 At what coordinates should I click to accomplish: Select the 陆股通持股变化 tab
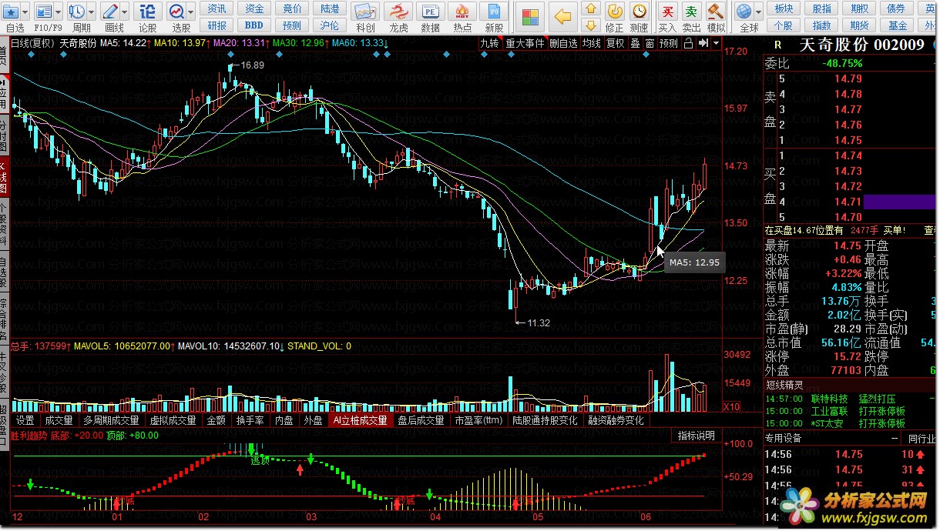[545, 420]
